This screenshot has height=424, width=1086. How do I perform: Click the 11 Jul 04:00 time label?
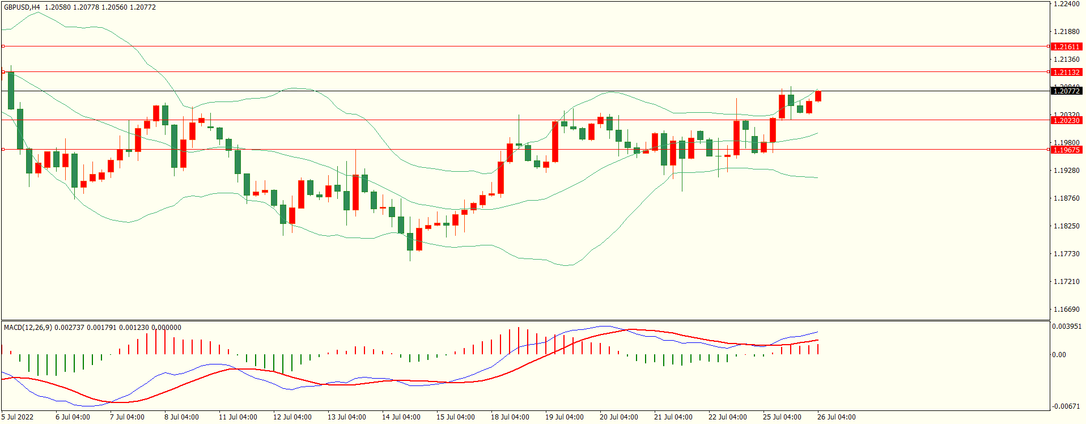click(x=237, y=417)
